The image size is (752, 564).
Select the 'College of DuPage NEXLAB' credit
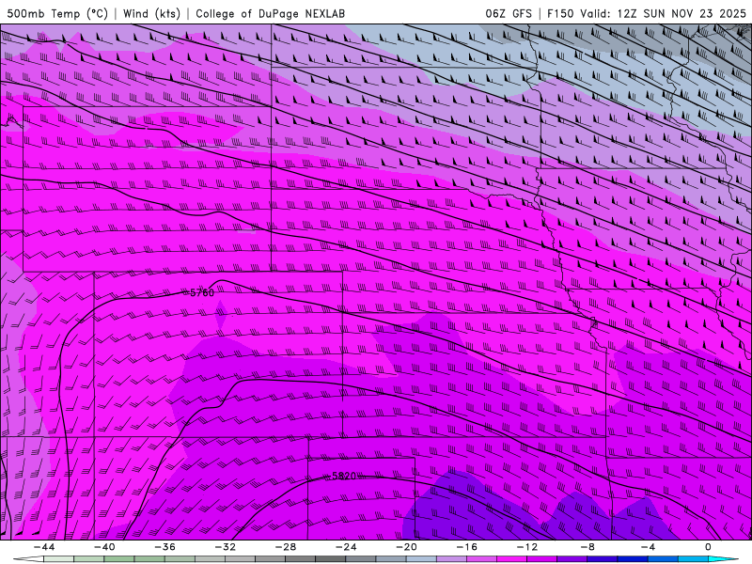[270, 13]
